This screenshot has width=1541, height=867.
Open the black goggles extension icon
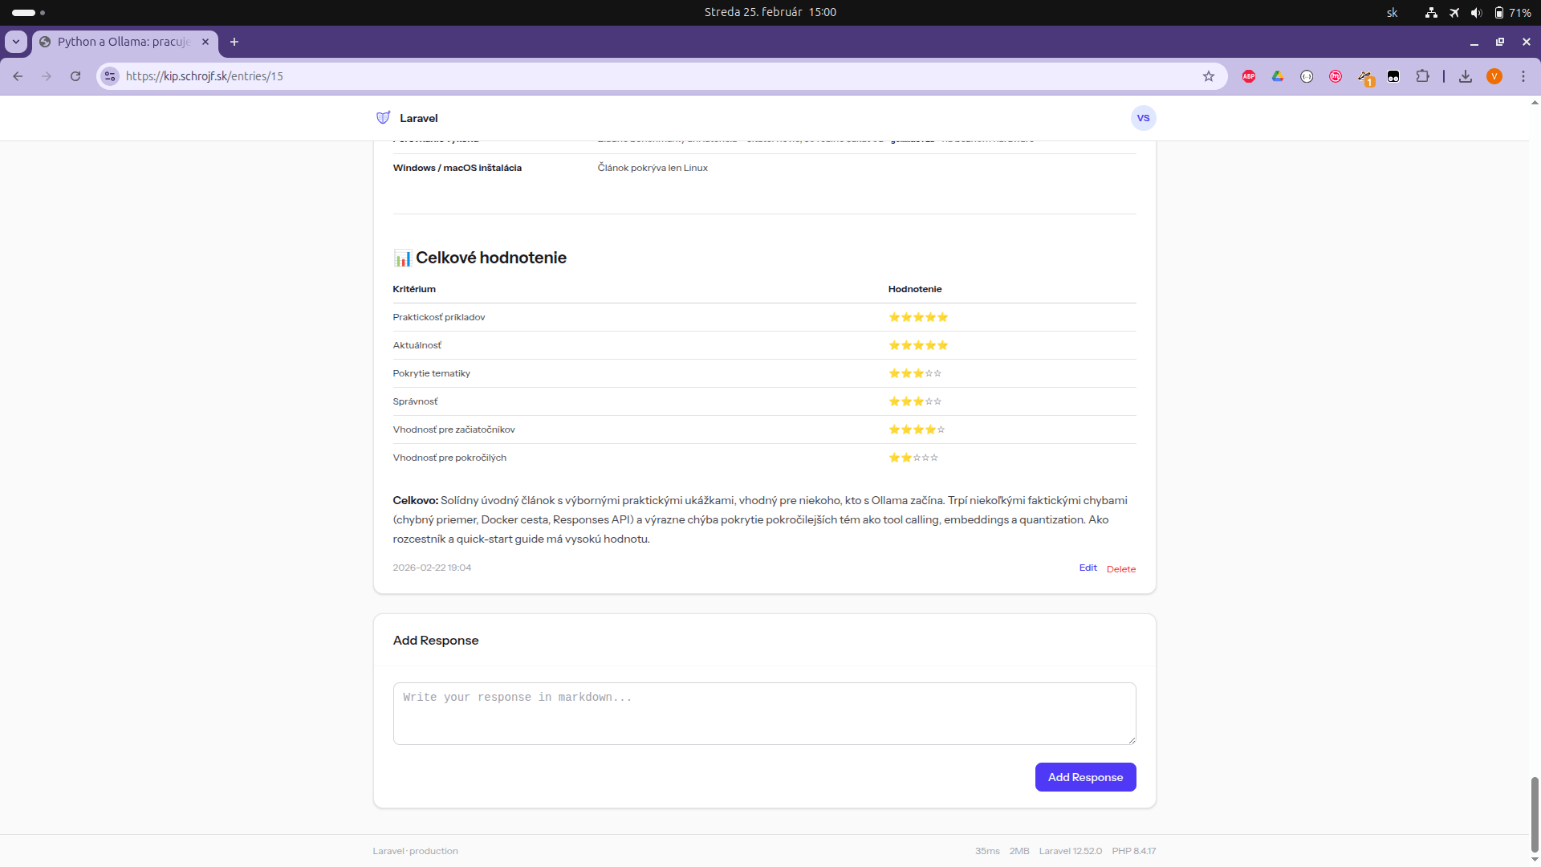tap(1393, 76)
